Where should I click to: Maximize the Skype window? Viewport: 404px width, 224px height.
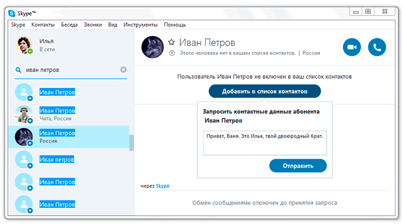(x=368, y=11)
